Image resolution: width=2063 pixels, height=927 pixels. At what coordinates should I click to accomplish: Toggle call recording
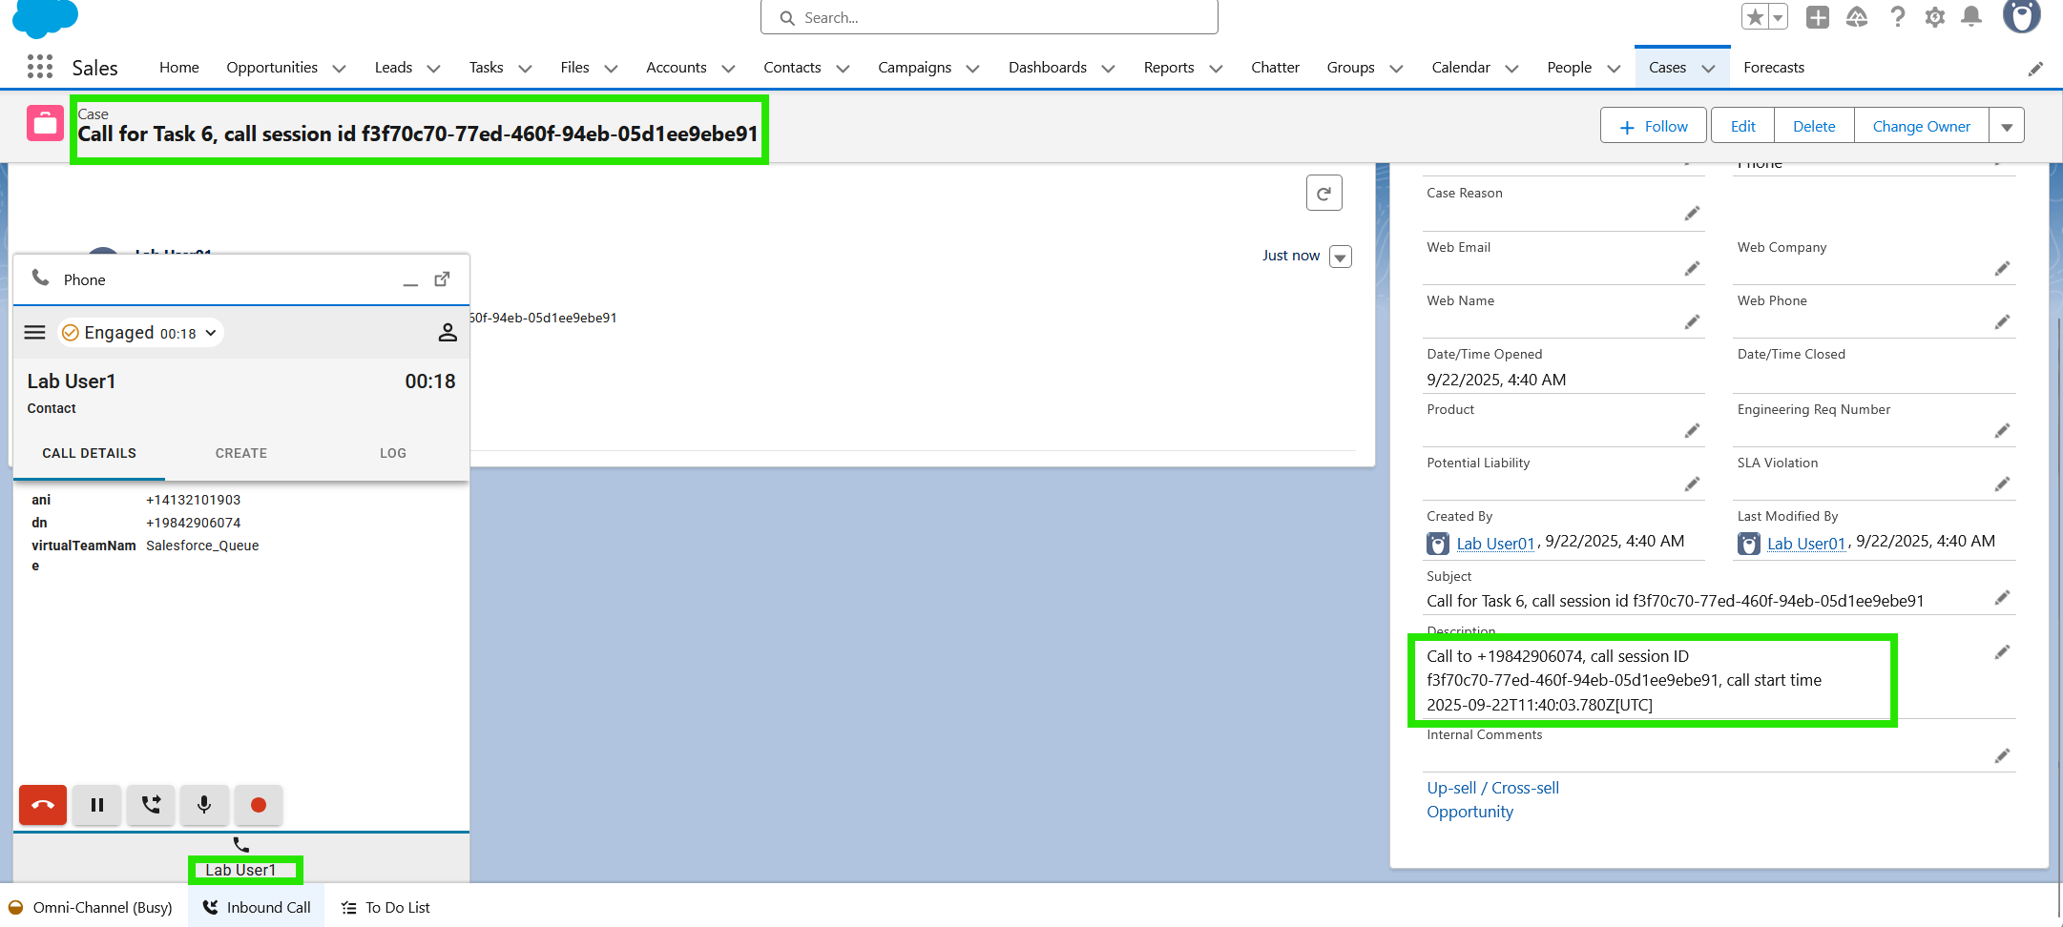258,805
